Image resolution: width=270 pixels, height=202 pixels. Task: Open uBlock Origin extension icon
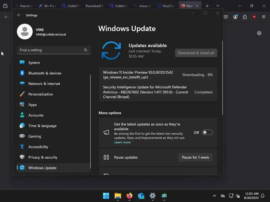point(254,17)
